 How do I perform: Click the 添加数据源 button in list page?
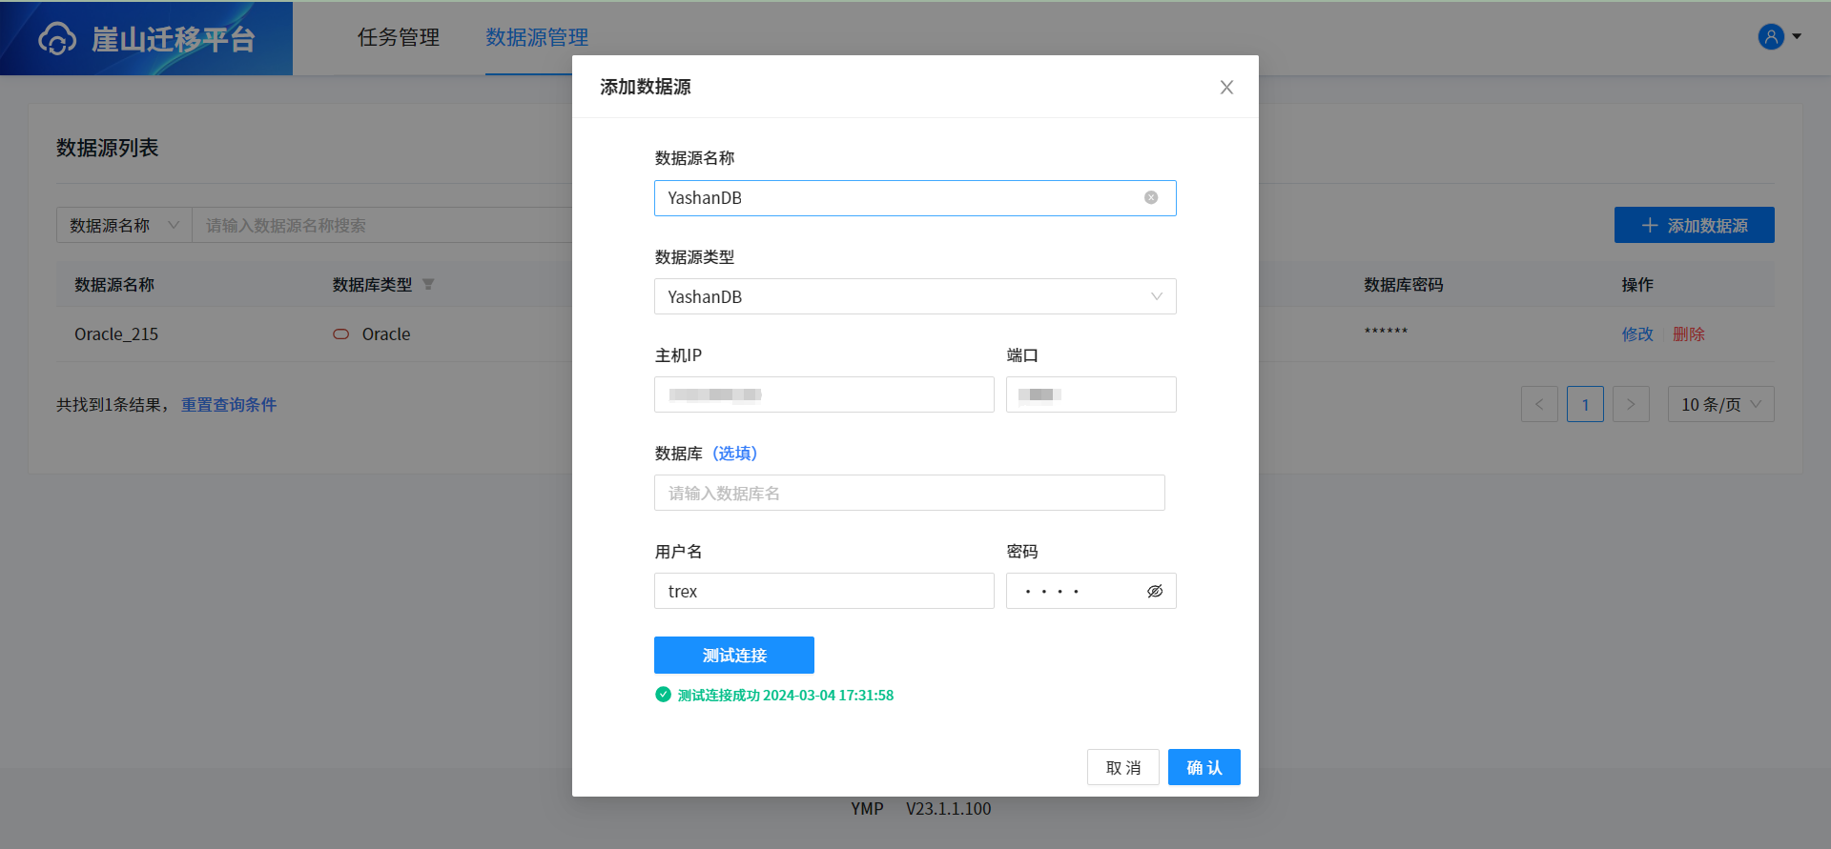click(1695, 225)
